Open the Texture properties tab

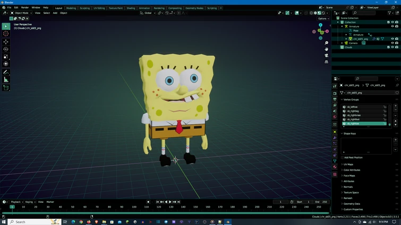[335, 174]
